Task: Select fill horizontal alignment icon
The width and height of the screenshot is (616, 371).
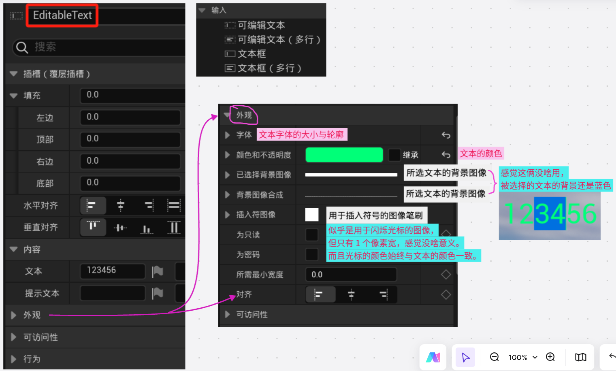Action: tap(174, 206)
